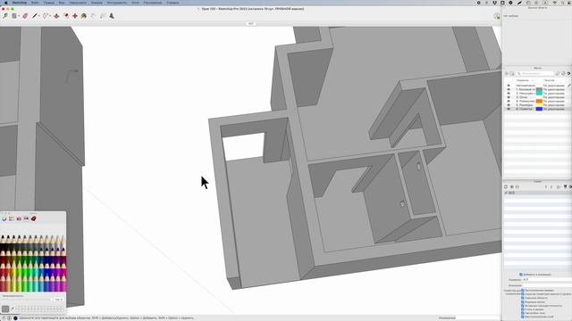The height and width of the screenshot is (321, 572).
Task: Select the Push/Pull tool
Action: click(56, 16)
